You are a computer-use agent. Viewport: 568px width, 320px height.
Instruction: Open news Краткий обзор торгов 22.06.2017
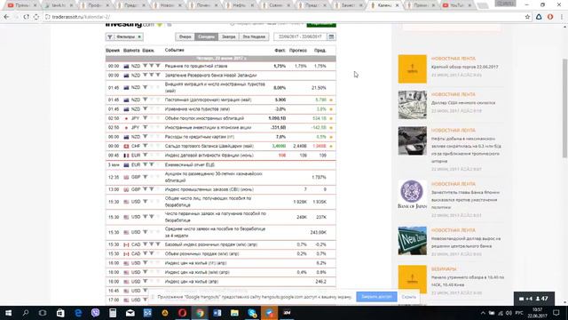[x=464, y=67]
